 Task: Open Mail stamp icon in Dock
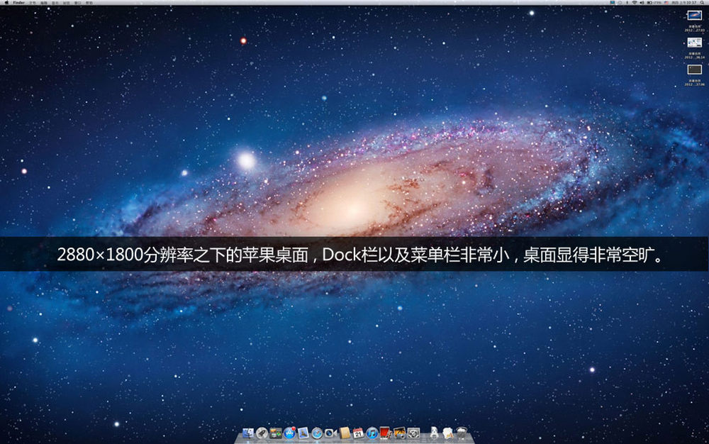point(303,433)
